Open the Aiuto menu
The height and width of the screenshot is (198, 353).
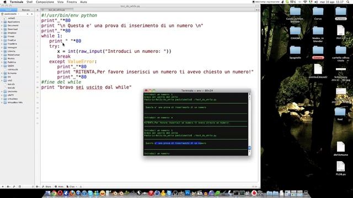coord(83,2)
